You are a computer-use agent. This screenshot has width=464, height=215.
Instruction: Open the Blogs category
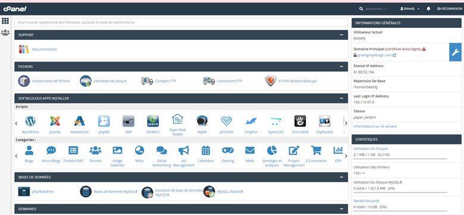coord(29,150)
